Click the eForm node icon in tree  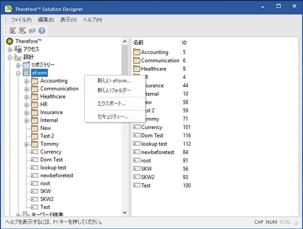click(26, 73)
